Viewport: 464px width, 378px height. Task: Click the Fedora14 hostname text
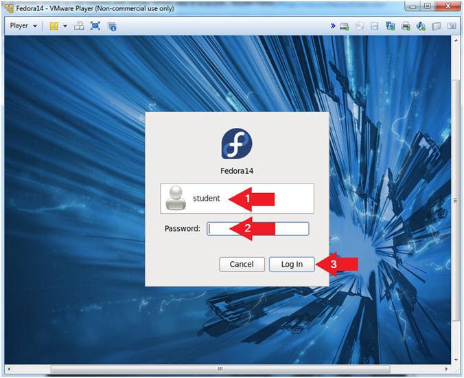[237, 171]
